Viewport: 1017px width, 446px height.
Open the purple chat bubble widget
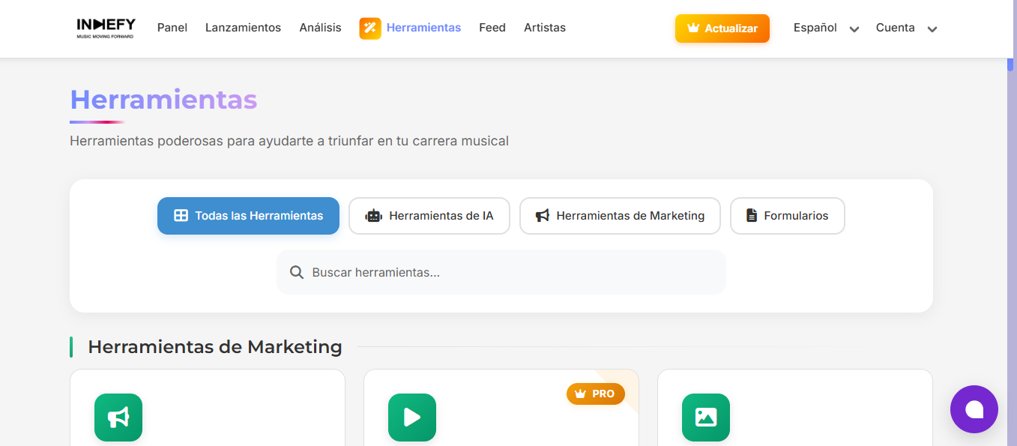(974, 409)
